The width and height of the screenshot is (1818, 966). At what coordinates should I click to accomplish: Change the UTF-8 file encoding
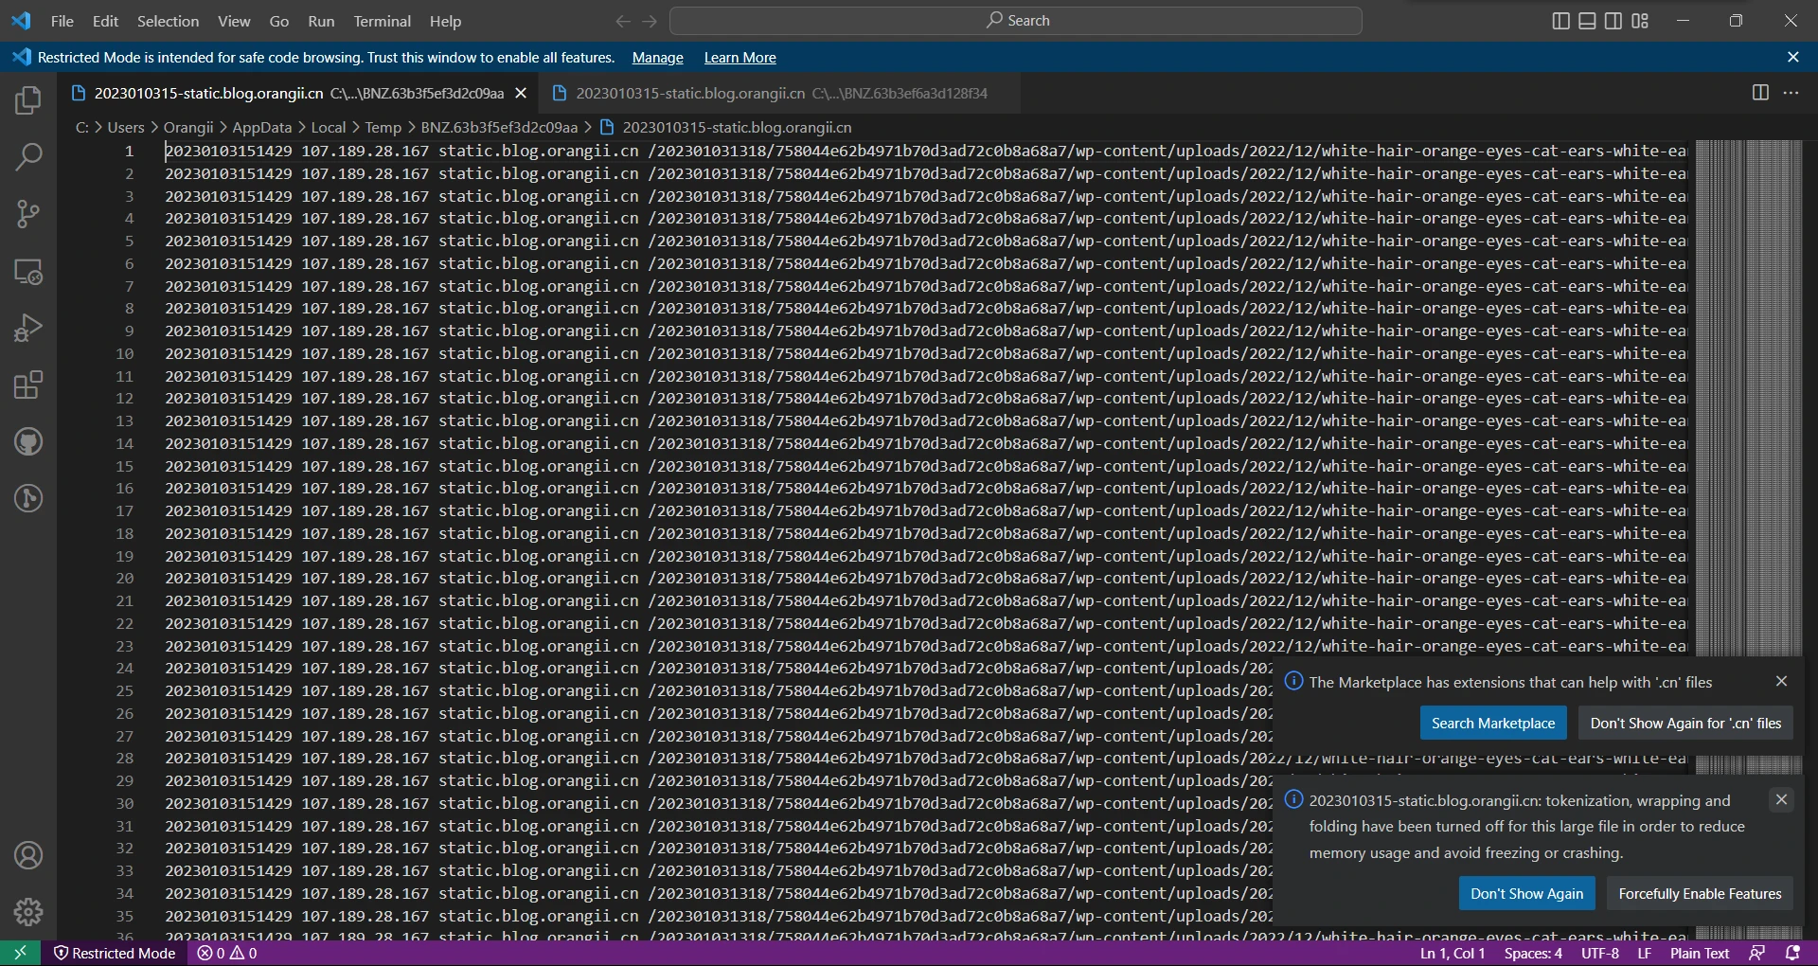coord(1599,953)
